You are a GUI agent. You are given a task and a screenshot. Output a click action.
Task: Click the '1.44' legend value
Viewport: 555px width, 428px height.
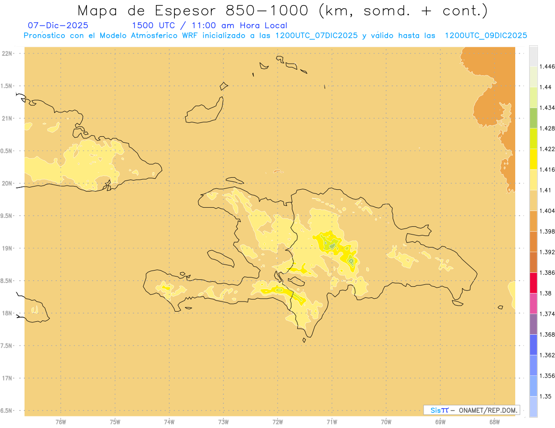[x=546, y=87]
